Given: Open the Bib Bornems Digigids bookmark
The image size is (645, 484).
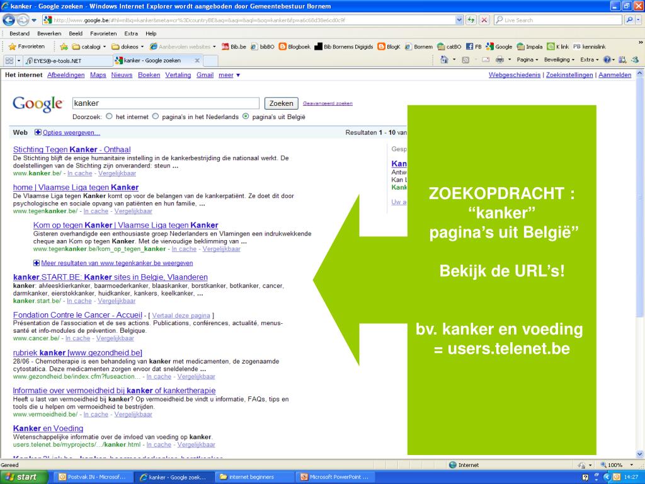Looking at the screenshot, I should (344, 47).
